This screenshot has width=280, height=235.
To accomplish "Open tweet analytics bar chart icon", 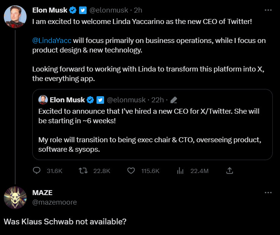I will click(x=180, y=171).
